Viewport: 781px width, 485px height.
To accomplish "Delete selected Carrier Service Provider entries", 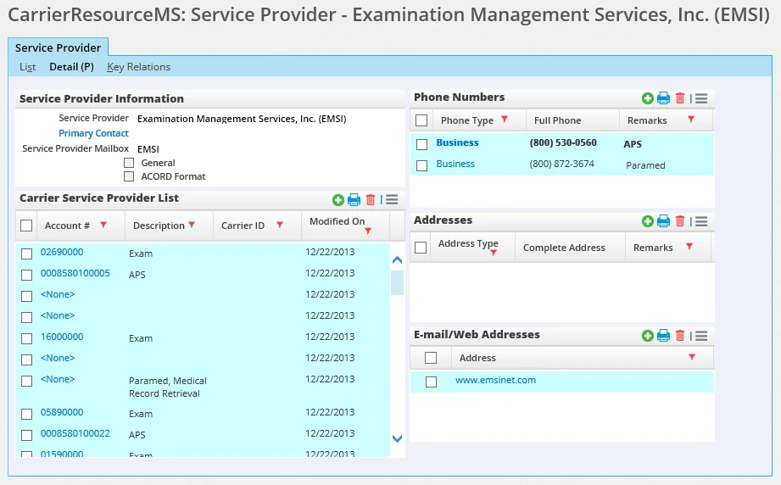I will coord(371,199).
